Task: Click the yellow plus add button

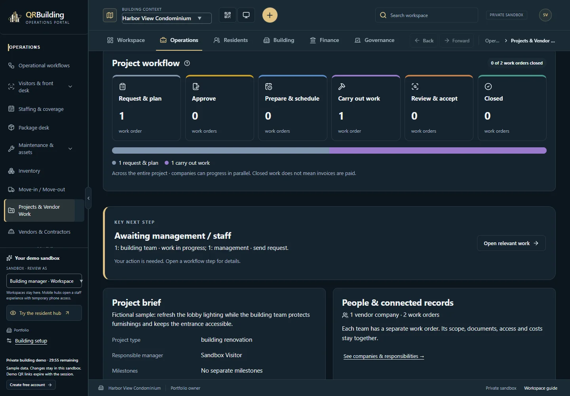Action: 270,15
